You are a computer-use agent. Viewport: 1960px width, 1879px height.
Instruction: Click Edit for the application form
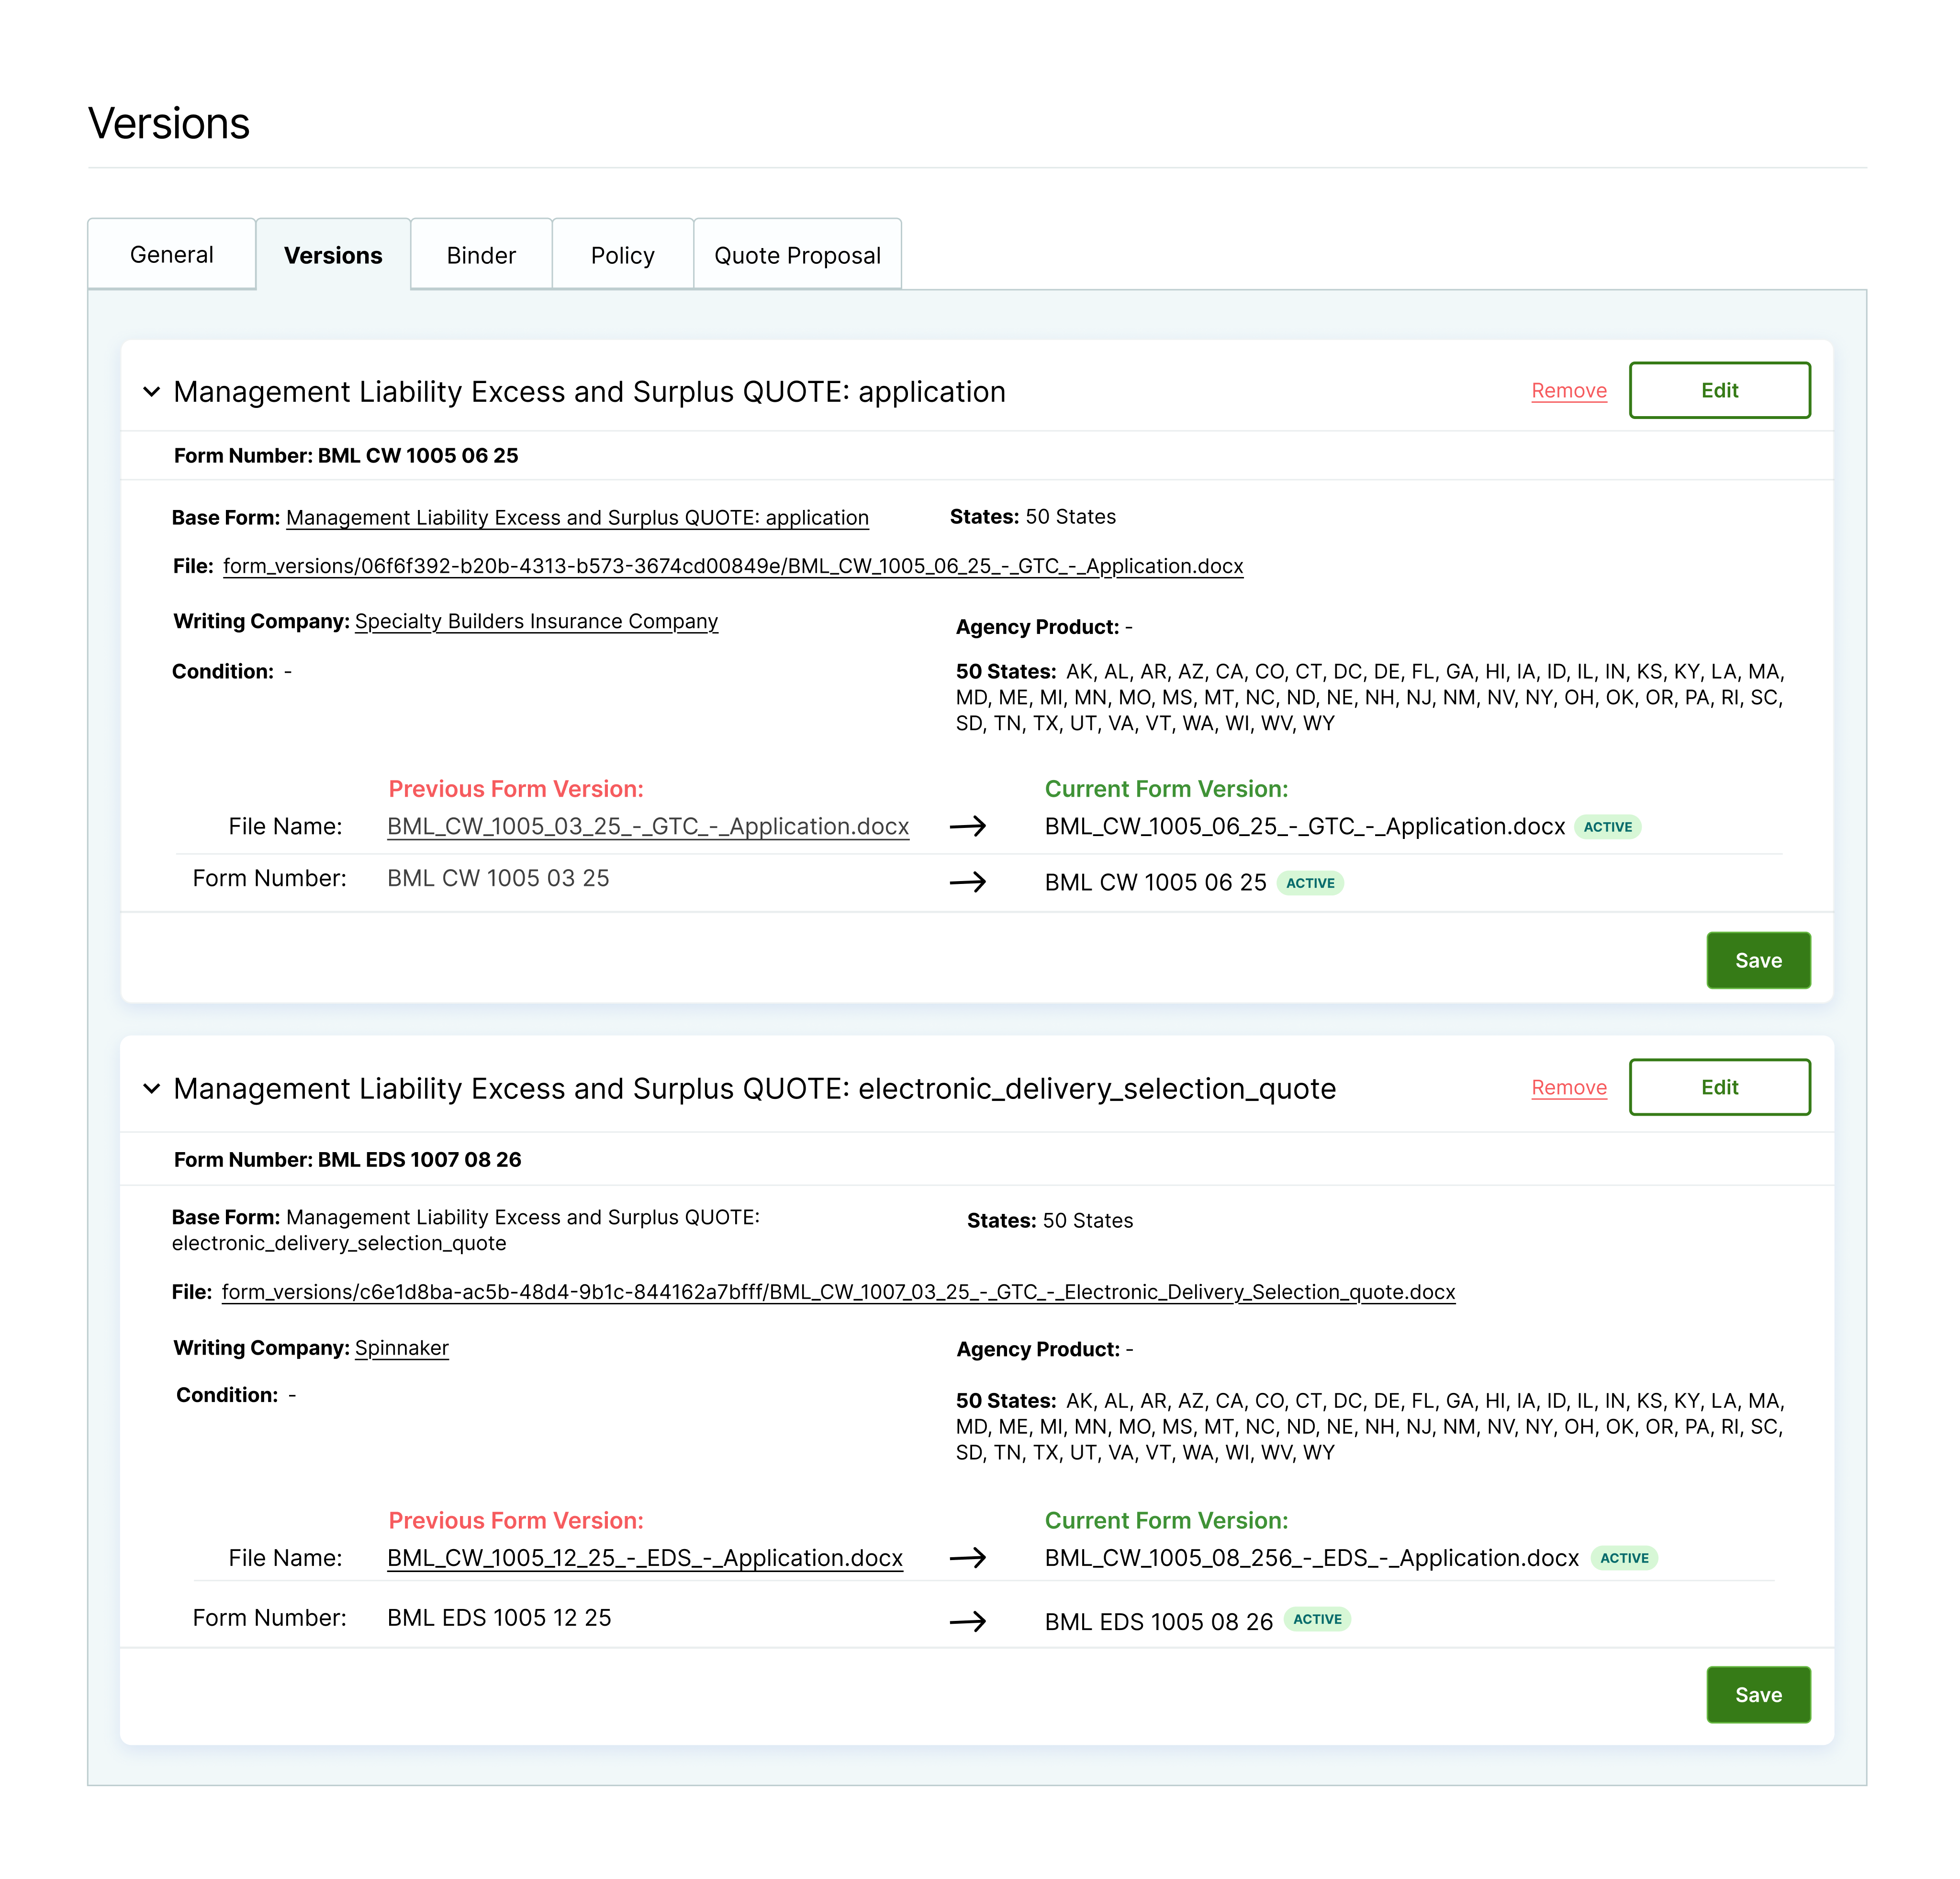[x=1719, y=390]
